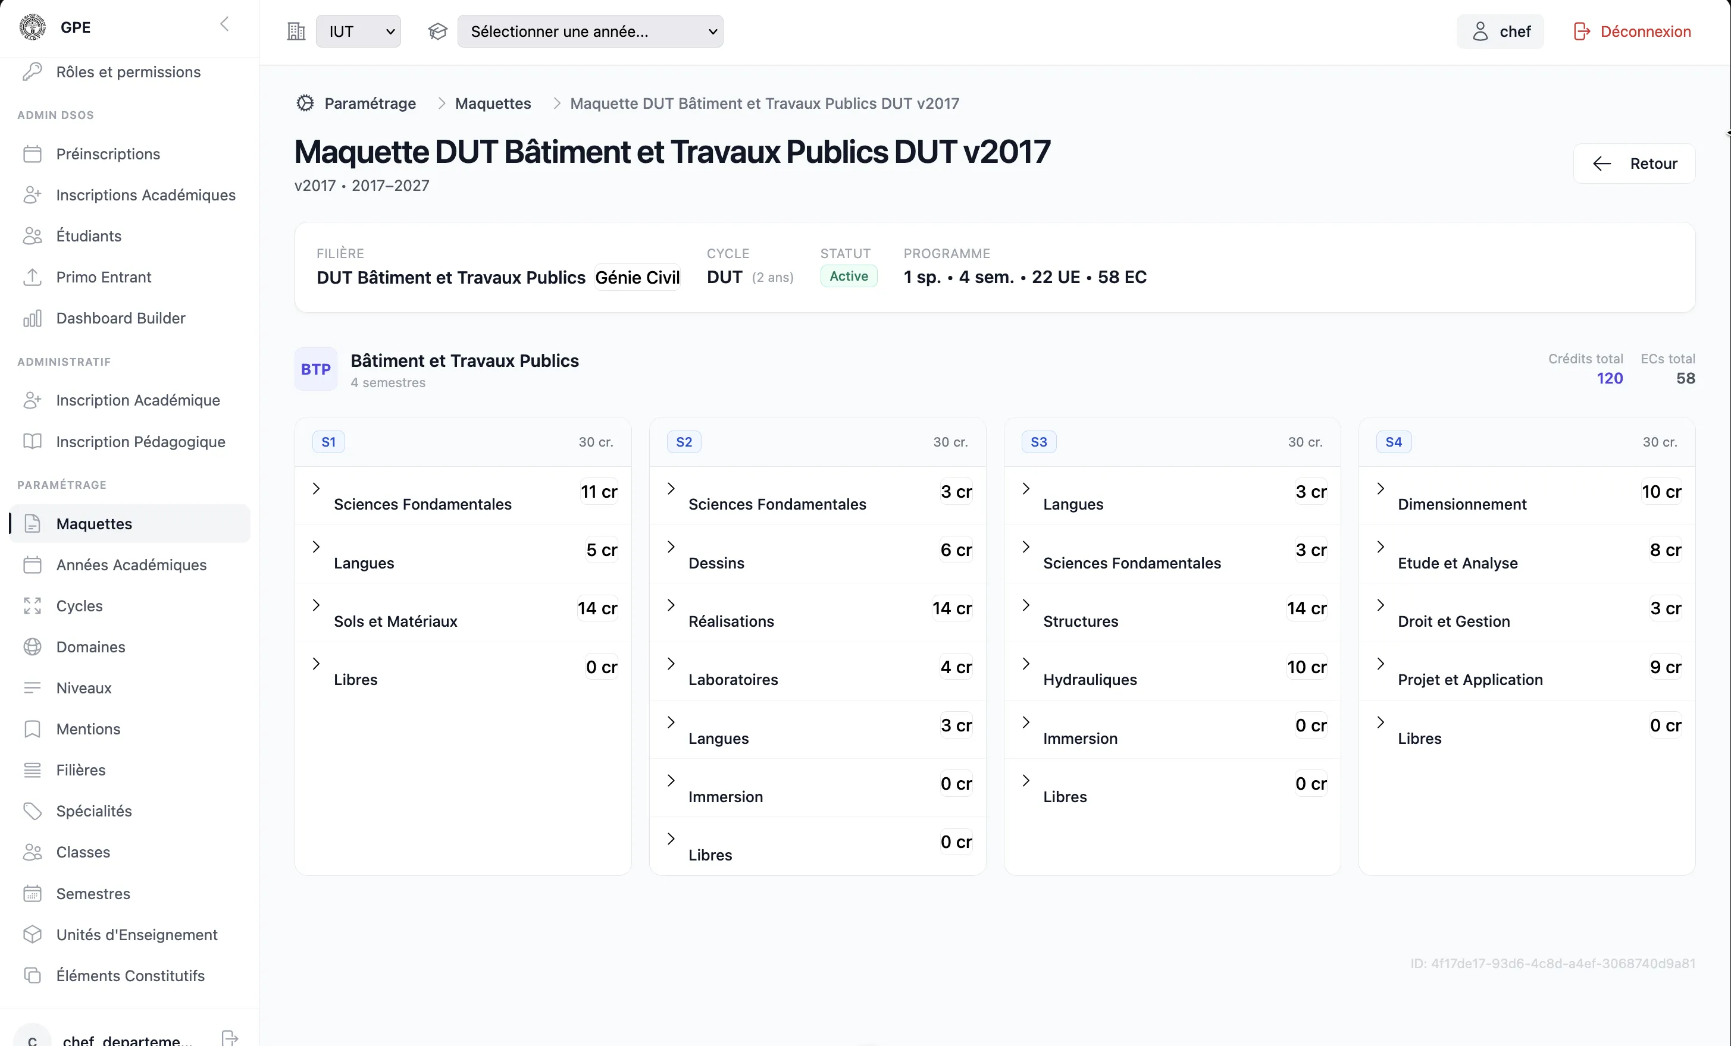Click the Mentions bookmark icon
The height and width of the screenshot is (1046, 1731).
coord(32,728)
